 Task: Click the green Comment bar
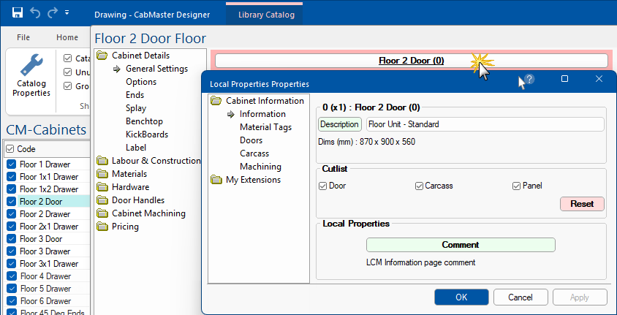(x=460, y=245)
